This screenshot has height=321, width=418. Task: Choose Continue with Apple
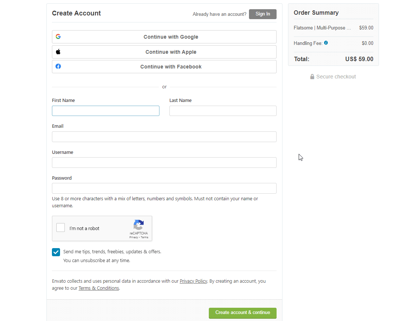164,52
